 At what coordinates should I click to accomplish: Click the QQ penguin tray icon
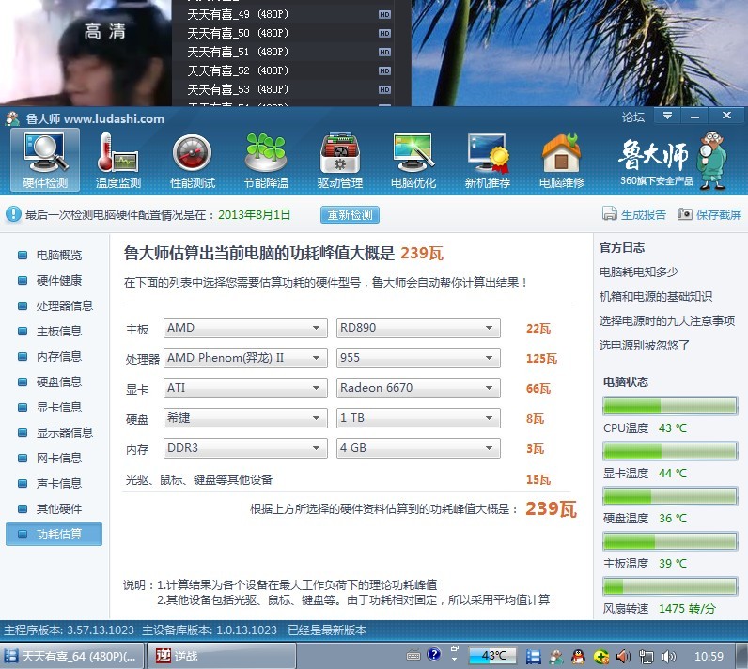(x=578, y=657)
